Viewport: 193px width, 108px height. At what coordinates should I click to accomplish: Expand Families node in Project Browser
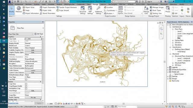168,76
